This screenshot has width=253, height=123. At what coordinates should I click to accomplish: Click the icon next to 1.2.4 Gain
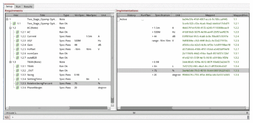click(x=18, y=45)
